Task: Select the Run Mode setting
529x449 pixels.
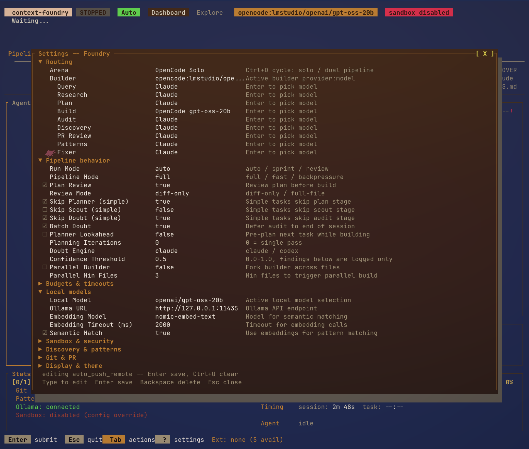Action: (264, 169)
